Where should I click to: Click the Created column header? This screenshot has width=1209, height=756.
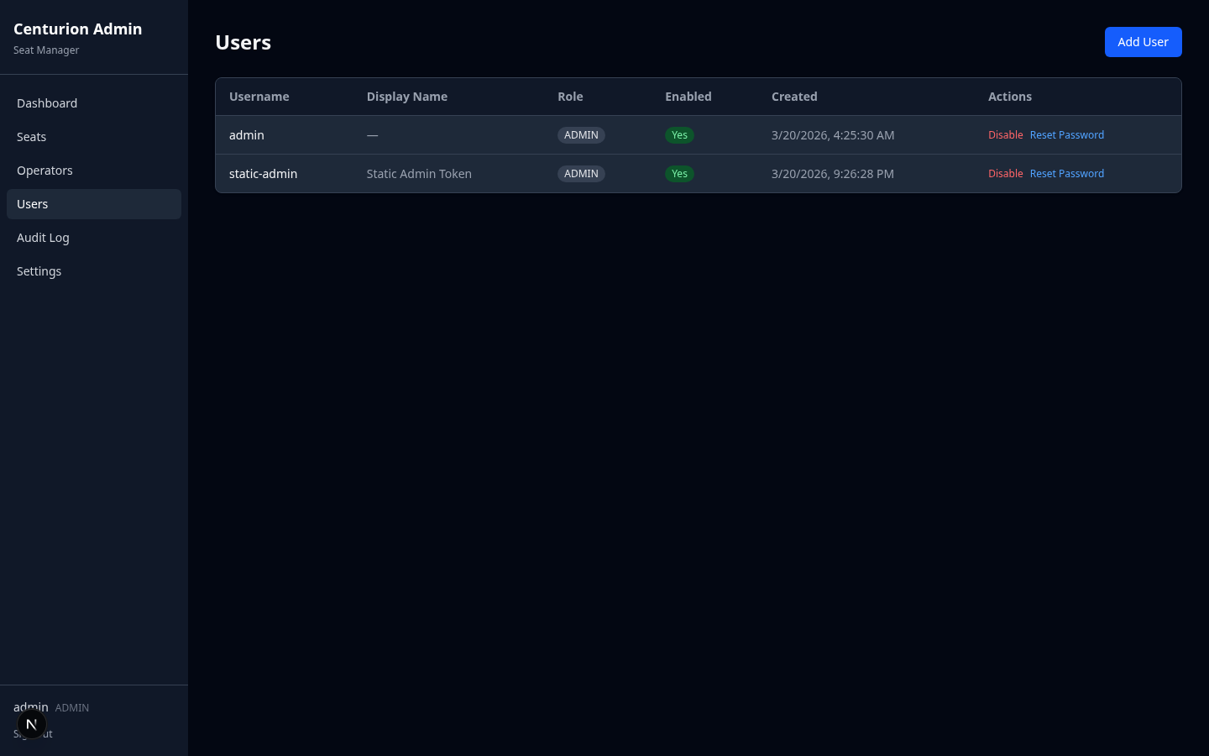pyautogui.click(x=793, y=97)
